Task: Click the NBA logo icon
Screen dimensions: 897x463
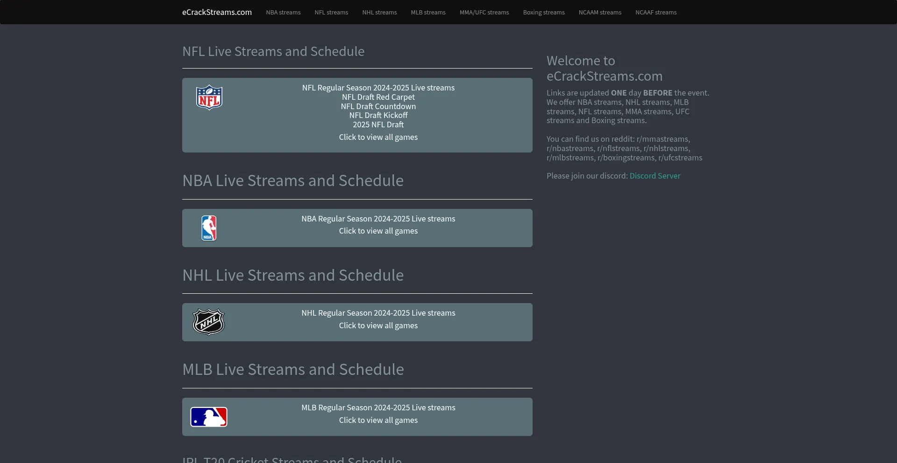Action: (x=209, y=228)
